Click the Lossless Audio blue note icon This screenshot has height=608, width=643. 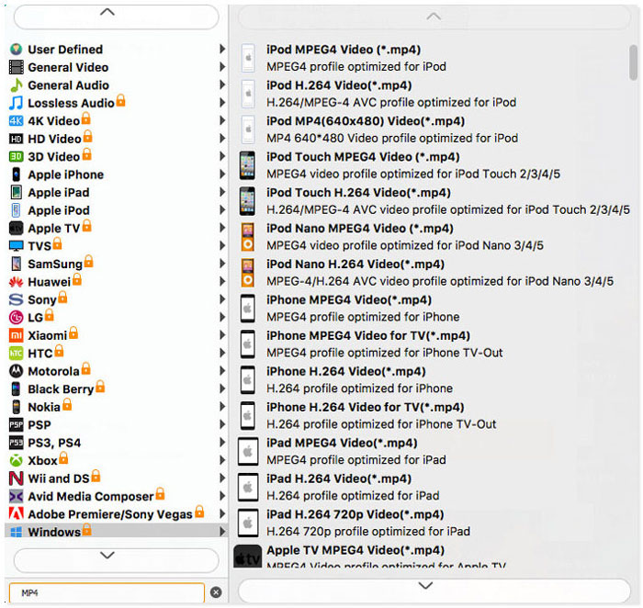click(x=16, y=103)
